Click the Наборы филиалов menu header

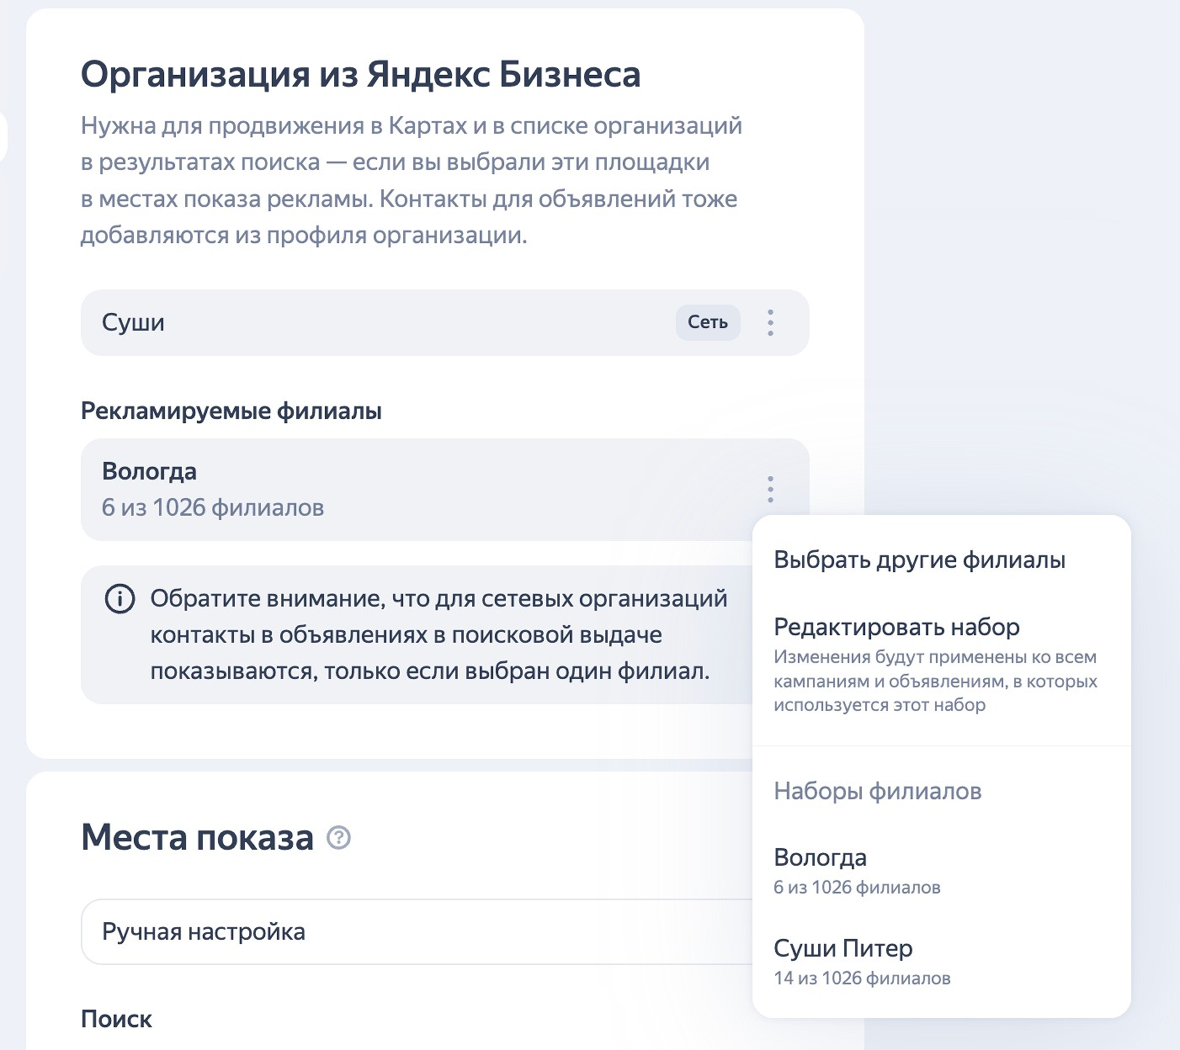[x=877, y=791]
